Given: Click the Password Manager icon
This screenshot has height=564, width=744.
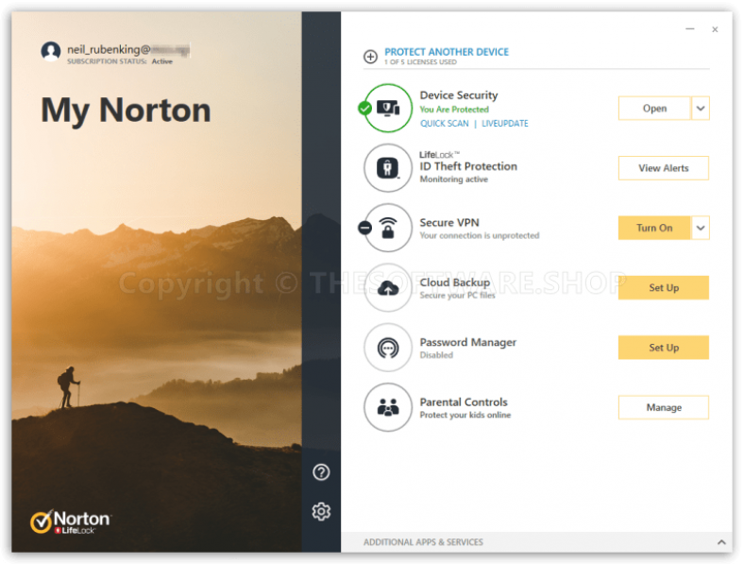Looking at the screenshot, I should [x=388, y=348].
